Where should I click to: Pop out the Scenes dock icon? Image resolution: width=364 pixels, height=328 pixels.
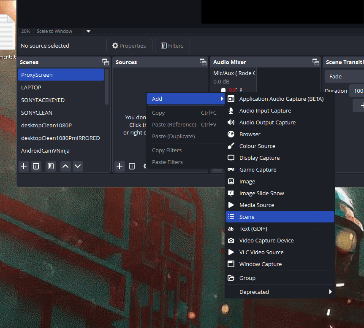coord(106,62)
